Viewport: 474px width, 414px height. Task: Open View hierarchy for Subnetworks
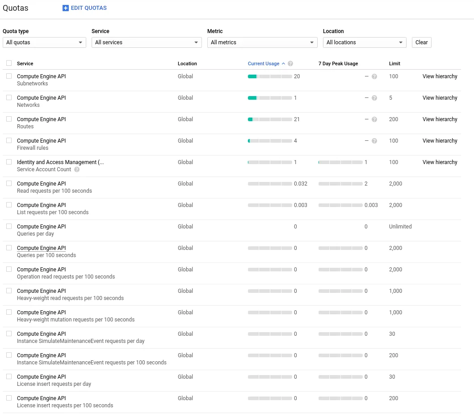[440, 76]
